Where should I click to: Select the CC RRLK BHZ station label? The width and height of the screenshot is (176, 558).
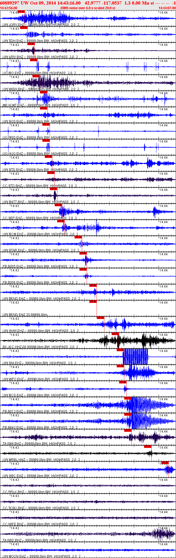pos(41,492)
